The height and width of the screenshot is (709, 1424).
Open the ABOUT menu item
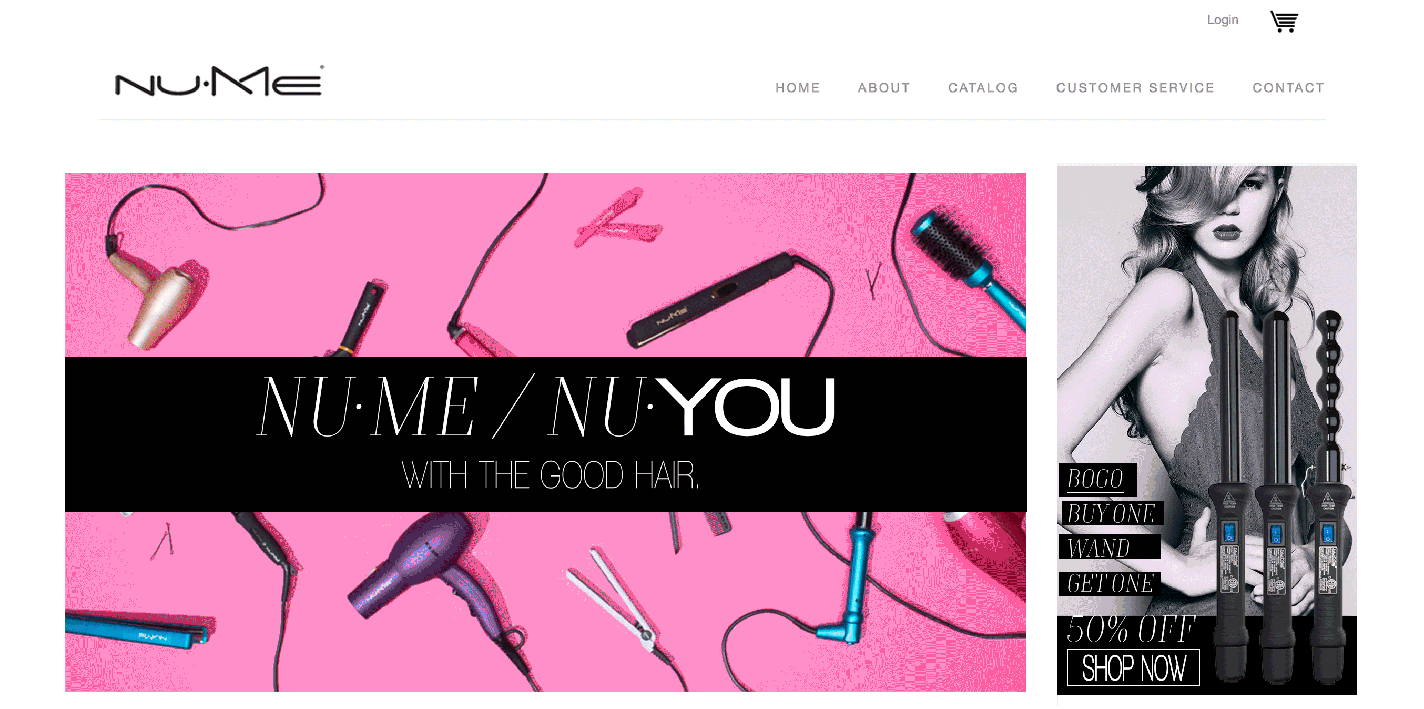point(884,88)
